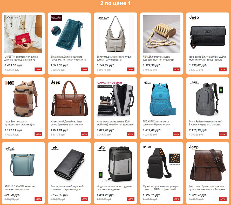The width and height of the screenshot is (231, 205).
Task: Open the 'Бумажник Для женщин' product title link
Action: click(x=68, y=58)
